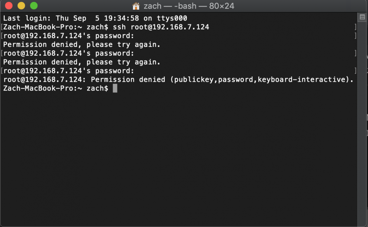The width and height of the screenshot is (368, 227).
Task: Click the left bracket mark beside ssh command
Action: (x=1, y=27)
